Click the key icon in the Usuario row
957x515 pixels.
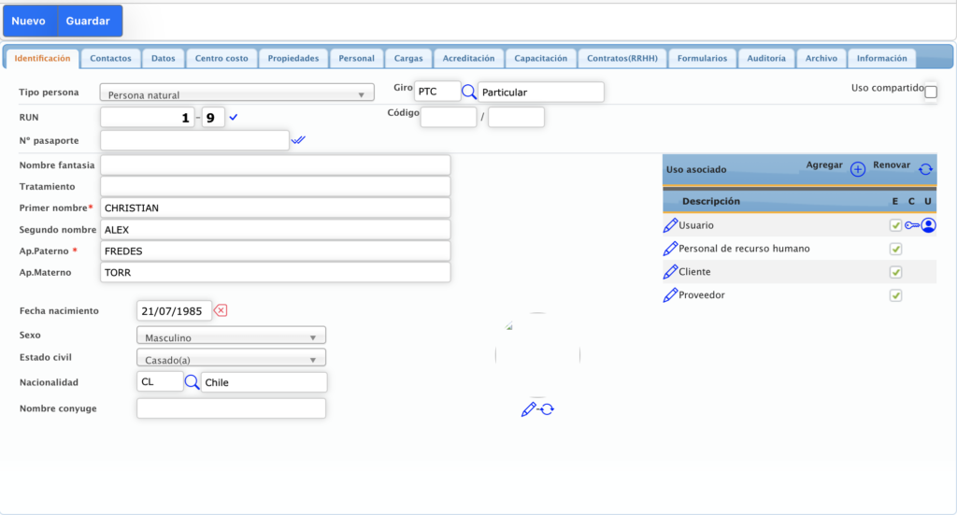click(912, 225)
